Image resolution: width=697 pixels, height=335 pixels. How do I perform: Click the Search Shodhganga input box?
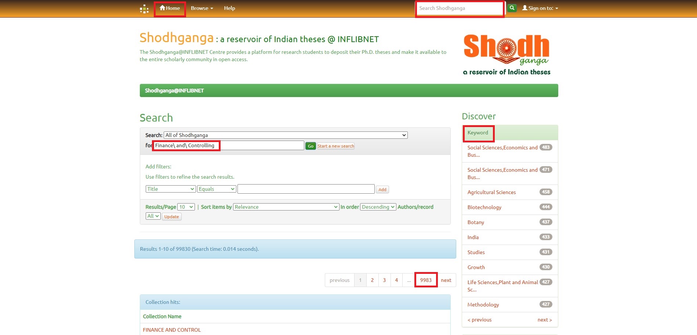(460, 8)
